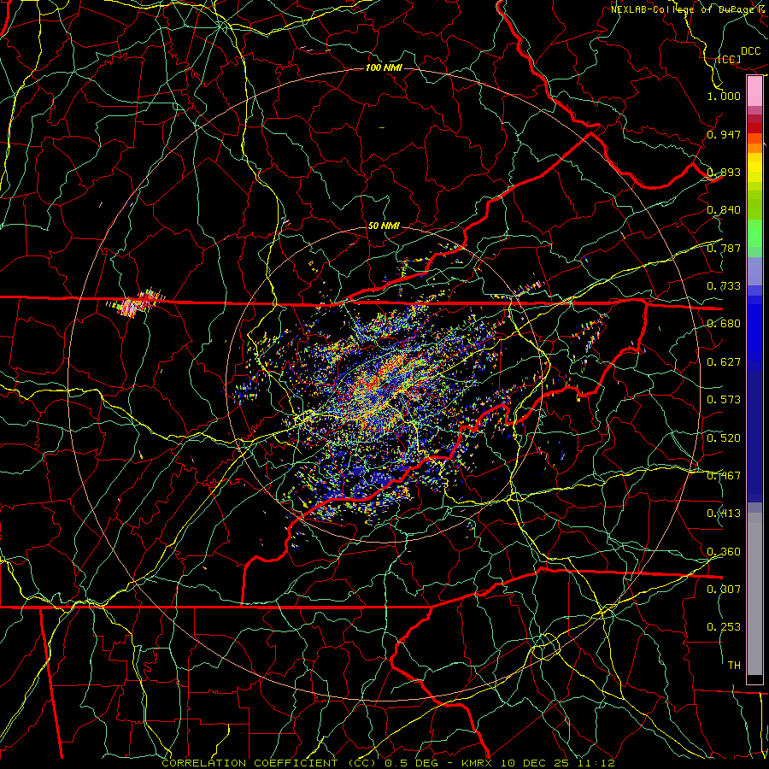Select the 0.627 legend value

pyautogui.click(x=724, y=362)
